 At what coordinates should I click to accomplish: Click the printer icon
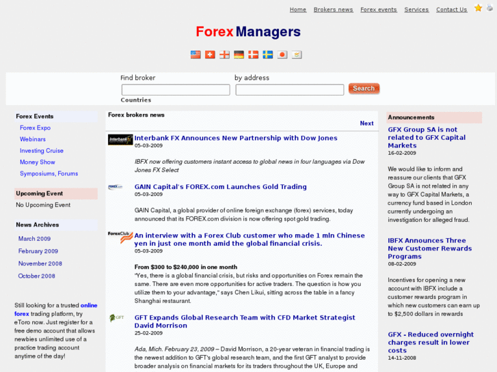[x=490, y=8]
